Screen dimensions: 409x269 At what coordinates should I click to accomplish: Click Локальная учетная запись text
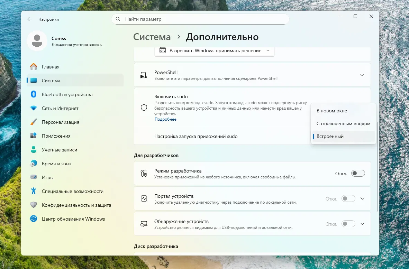[76, 45]
